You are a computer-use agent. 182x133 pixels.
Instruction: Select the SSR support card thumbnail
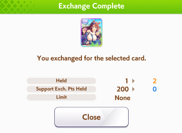91,32
